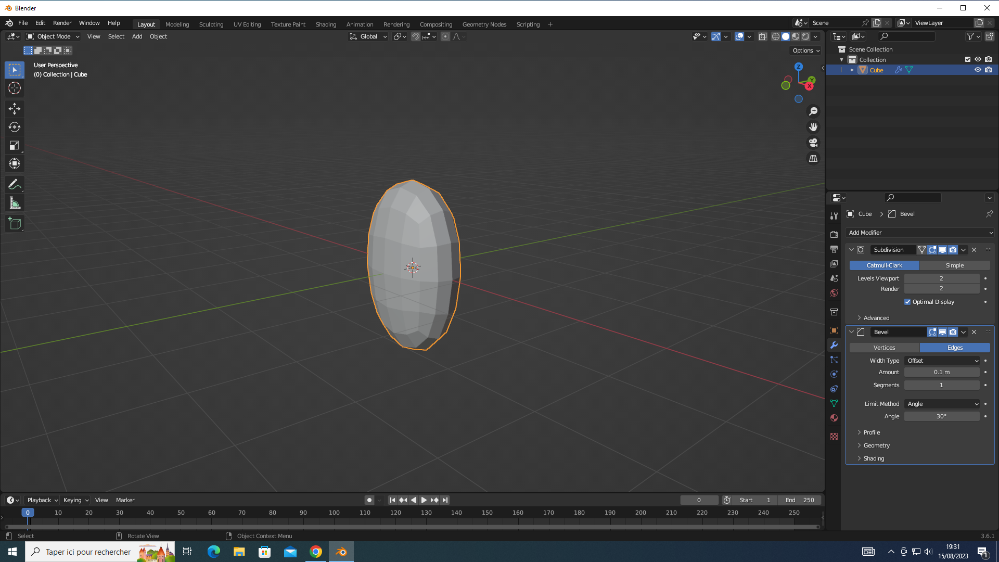Screen dimensions: 999x562
Task: Activate the Transform tool
Action: (15, 163)
